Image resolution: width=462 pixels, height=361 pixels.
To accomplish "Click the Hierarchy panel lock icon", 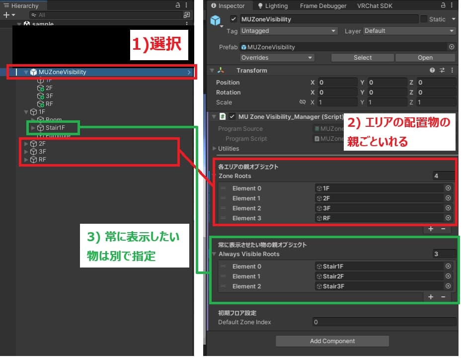I will pyautogui.click(x=178, y=5).
